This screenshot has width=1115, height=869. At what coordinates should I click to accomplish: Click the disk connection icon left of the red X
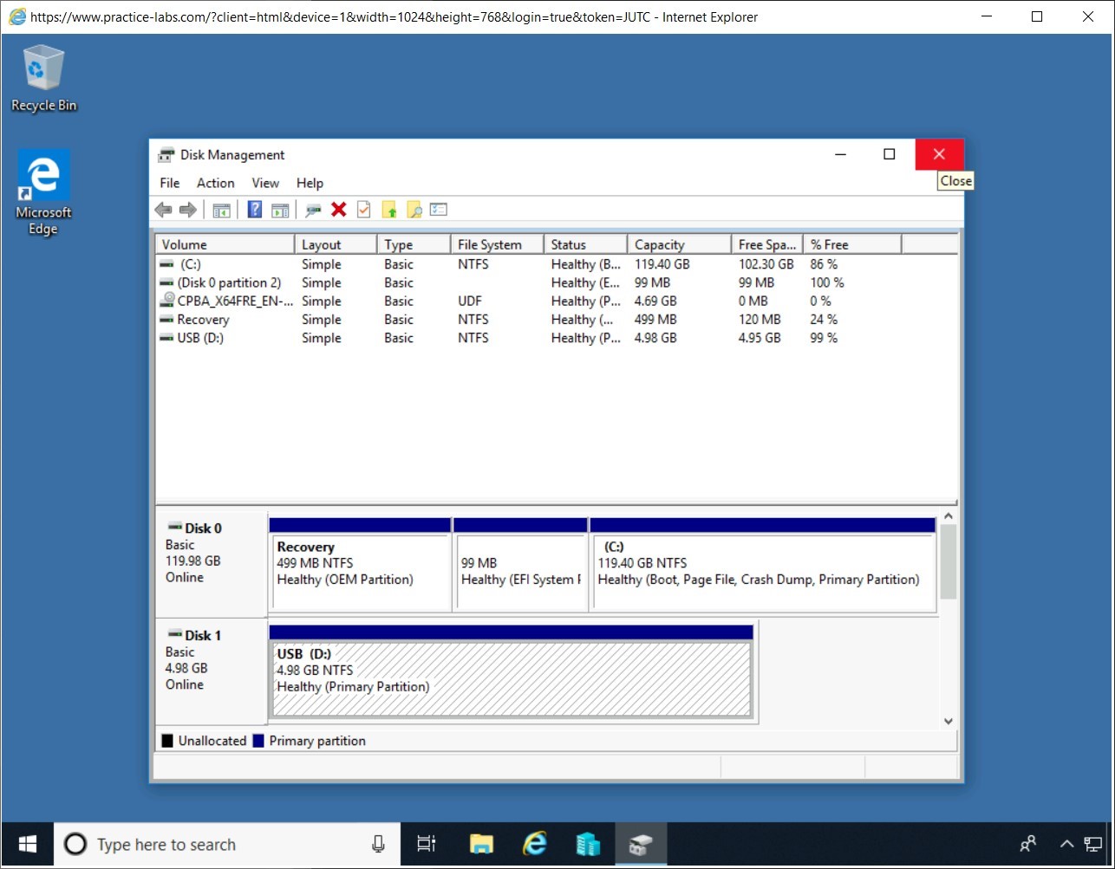click(314, 210)
